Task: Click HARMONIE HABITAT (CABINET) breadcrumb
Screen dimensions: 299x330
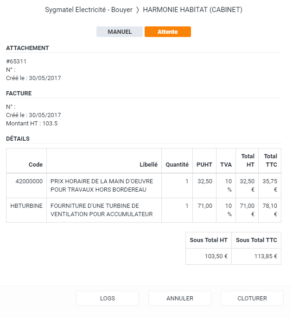Action: point(192,10)
